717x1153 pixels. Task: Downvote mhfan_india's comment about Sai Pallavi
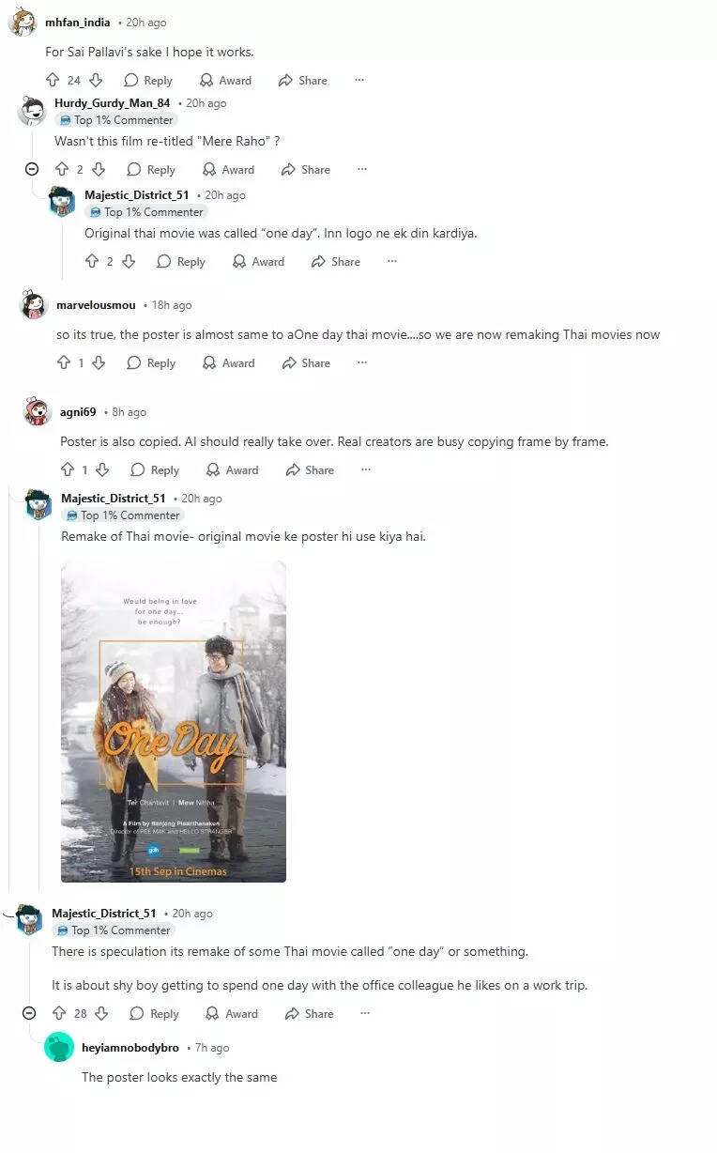point(95,81)
